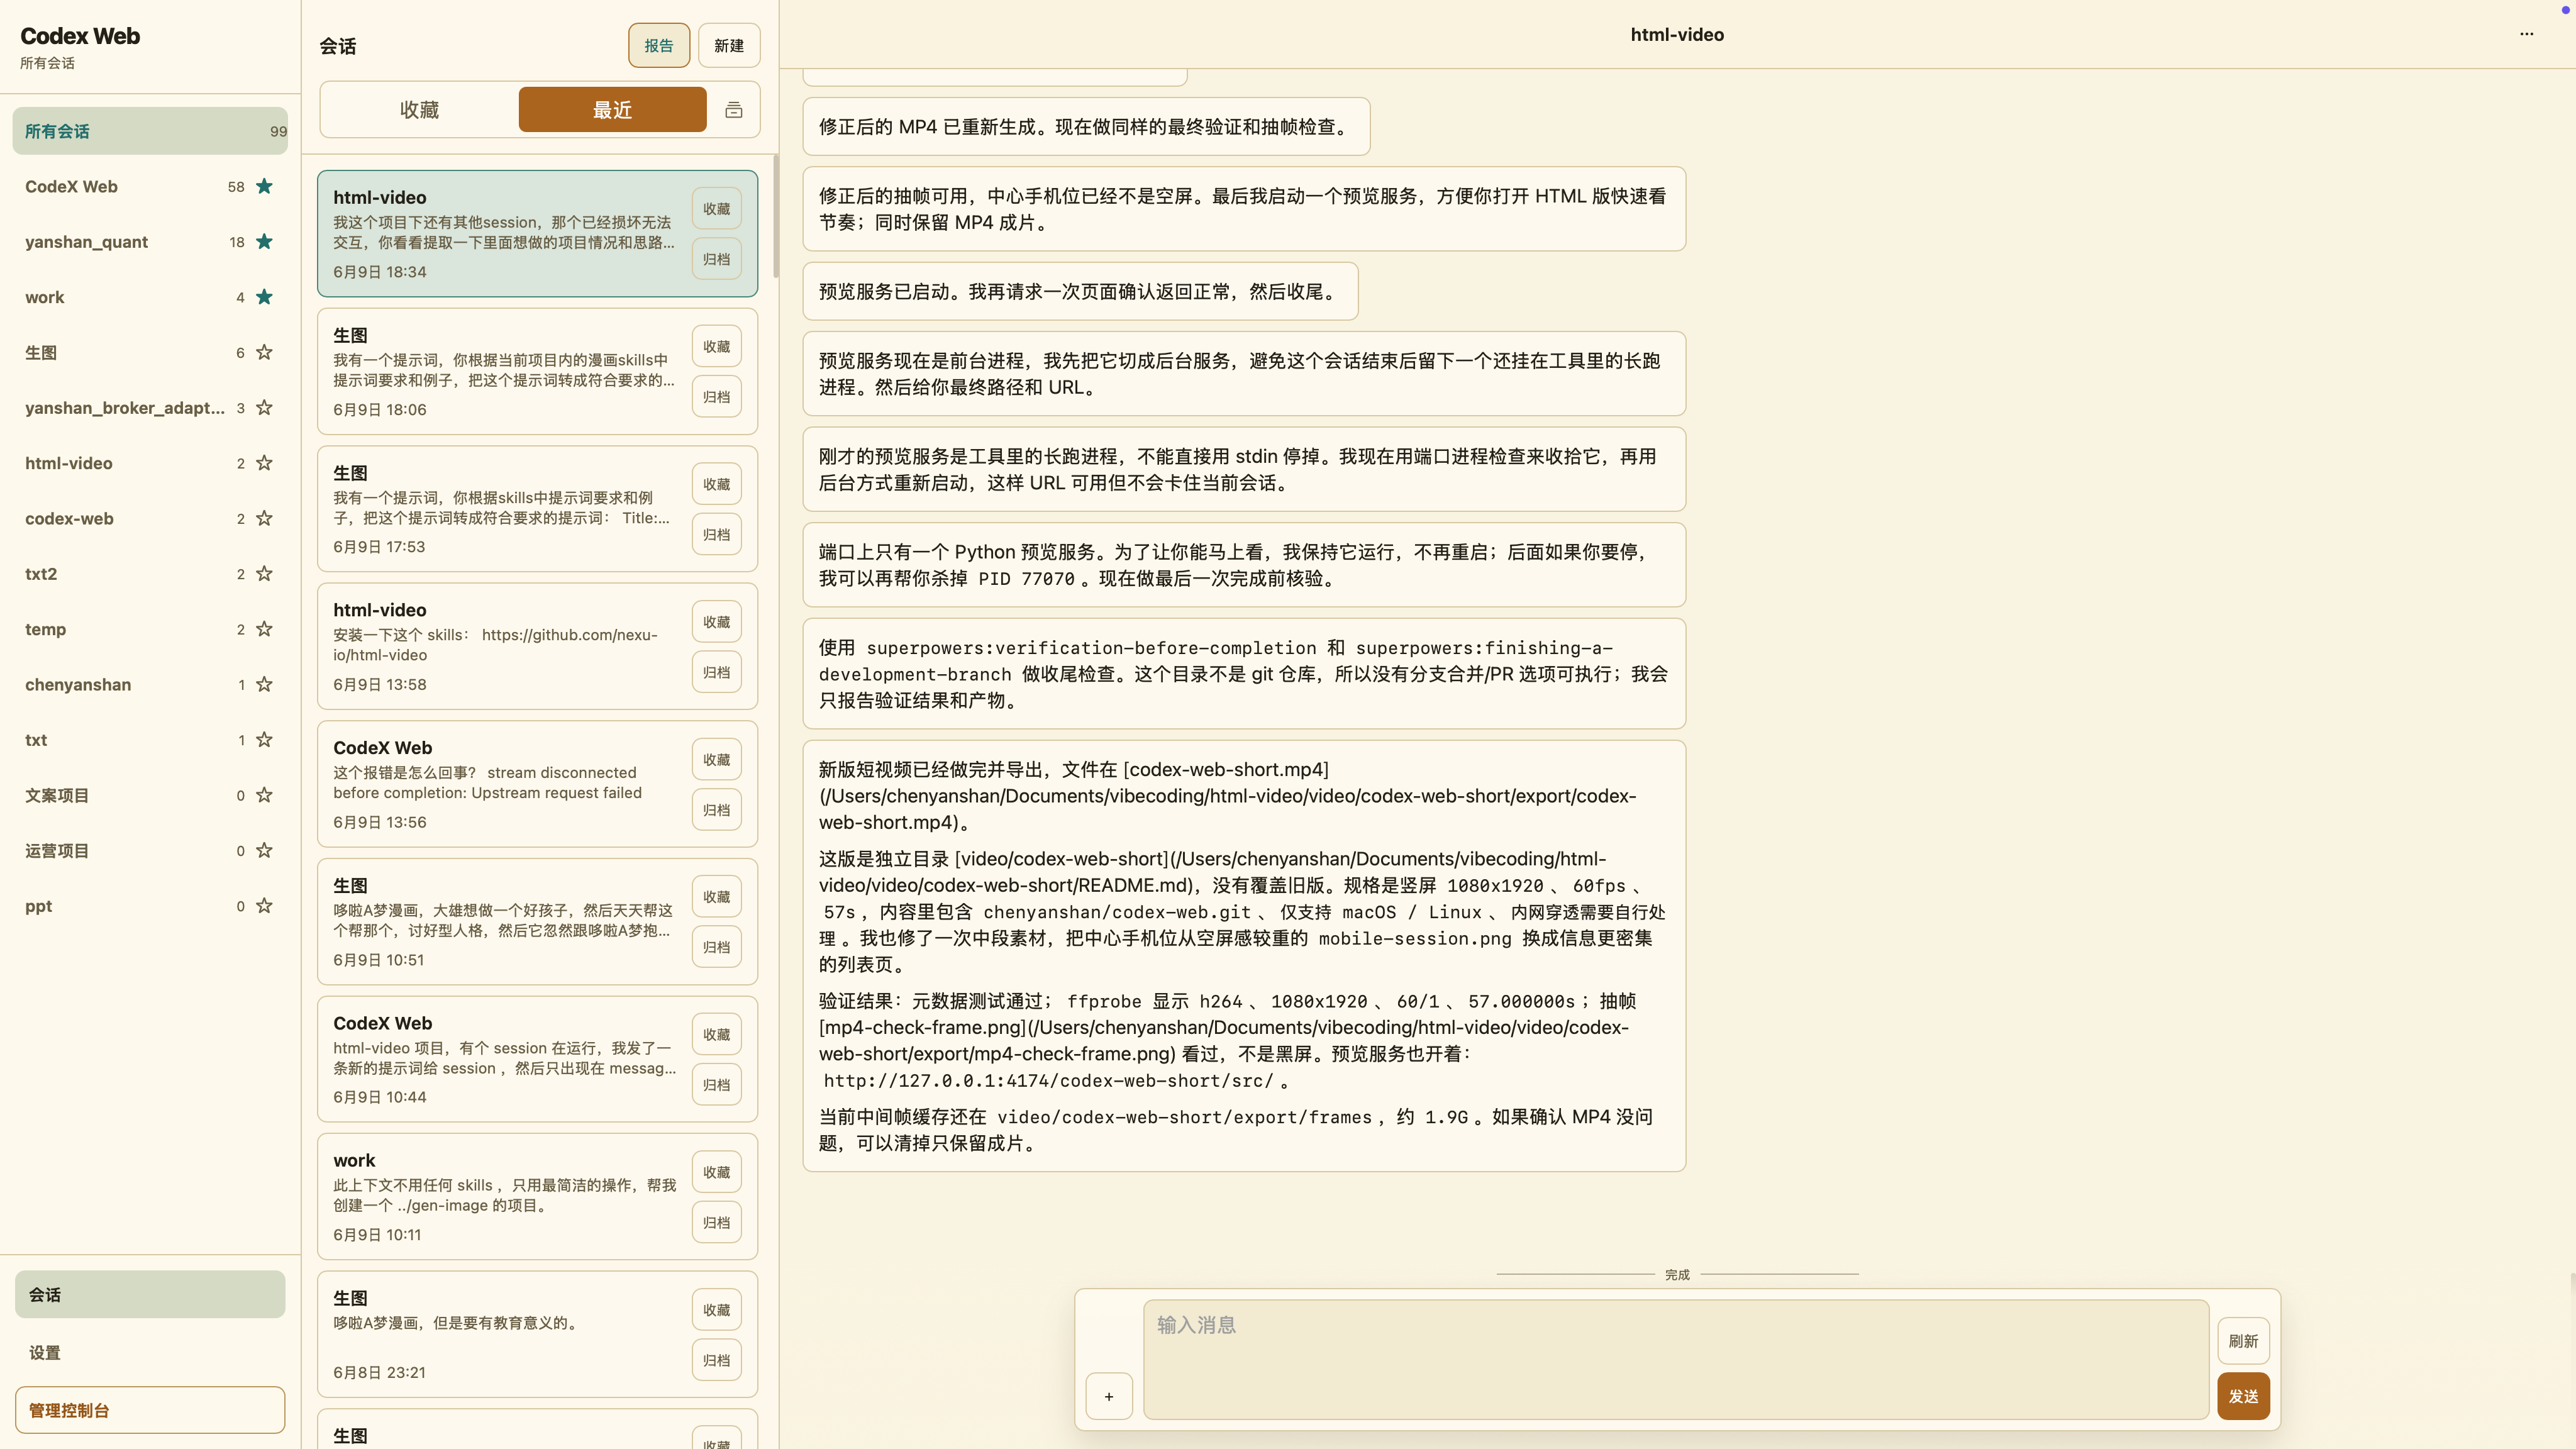Archive the 生图 18:06 session
Viewport: 2576px width, 1449px height.
pyautogui.click(x=716, y=397)
